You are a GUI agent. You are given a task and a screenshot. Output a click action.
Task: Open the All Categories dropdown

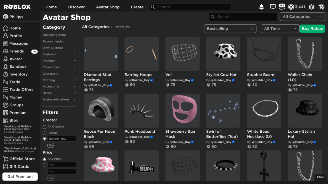[x=302, y=17]
